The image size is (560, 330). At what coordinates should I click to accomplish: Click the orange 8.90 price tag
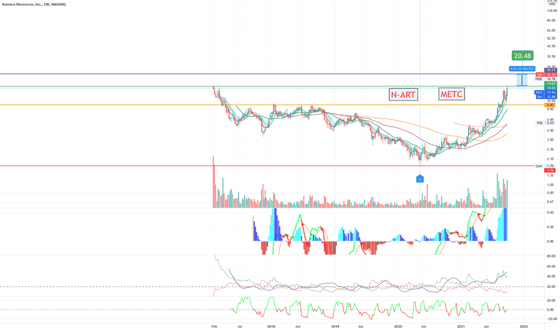pos(550,105)
